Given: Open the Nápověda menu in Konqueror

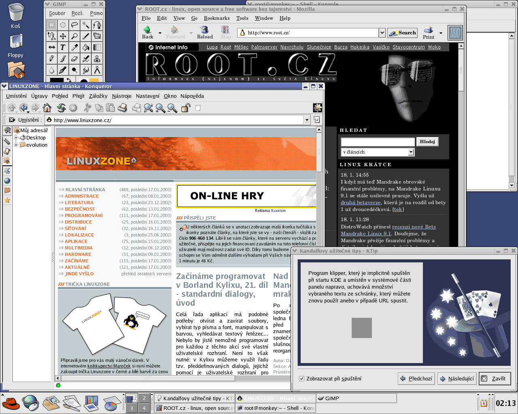Looking at the screenshot, I should 192,96.
